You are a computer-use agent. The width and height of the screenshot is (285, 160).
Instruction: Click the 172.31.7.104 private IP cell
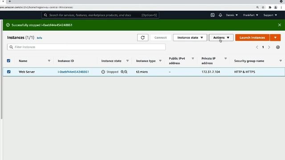click(211, 72)
